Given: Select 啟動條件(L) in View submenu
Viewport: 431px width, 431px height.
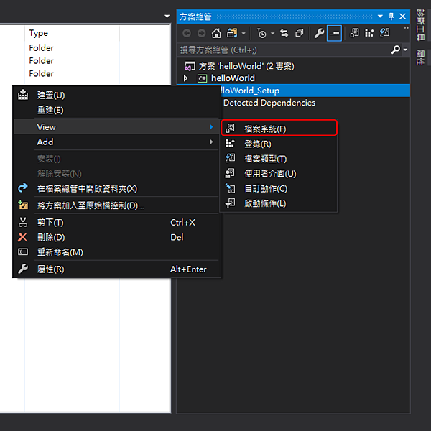Looking at the screenshot, I should pos(279,203).
